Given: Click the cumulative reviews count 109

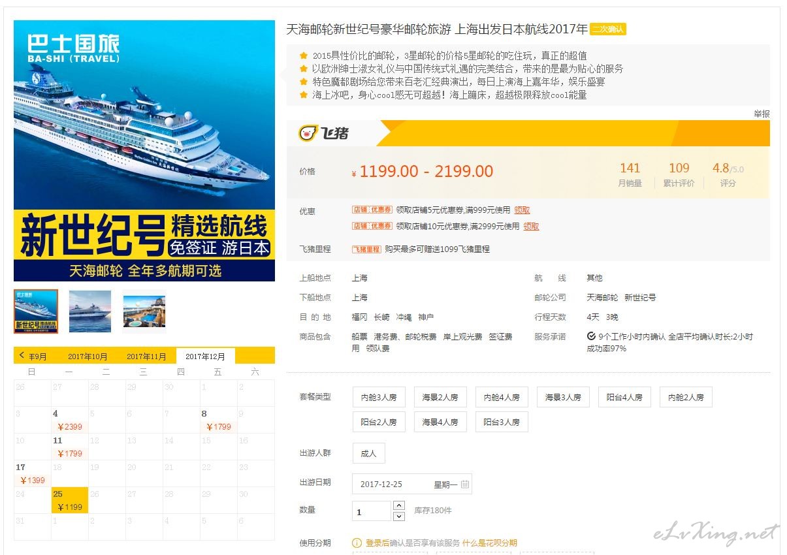Looking at the screenshot, I should (679, 168).
